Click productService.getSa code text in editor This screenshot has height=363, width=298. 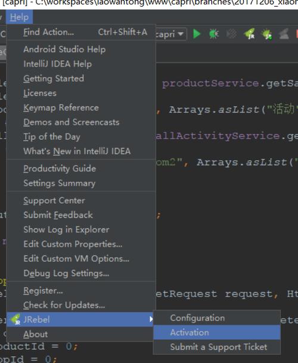tap(229, 83)
